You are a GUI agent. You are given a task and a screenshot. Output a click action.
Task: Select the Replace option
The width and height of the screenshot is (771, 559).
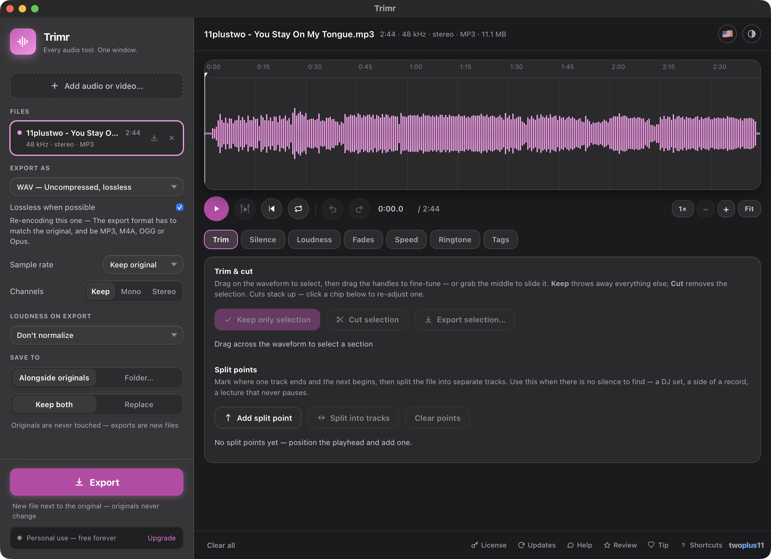139,404
